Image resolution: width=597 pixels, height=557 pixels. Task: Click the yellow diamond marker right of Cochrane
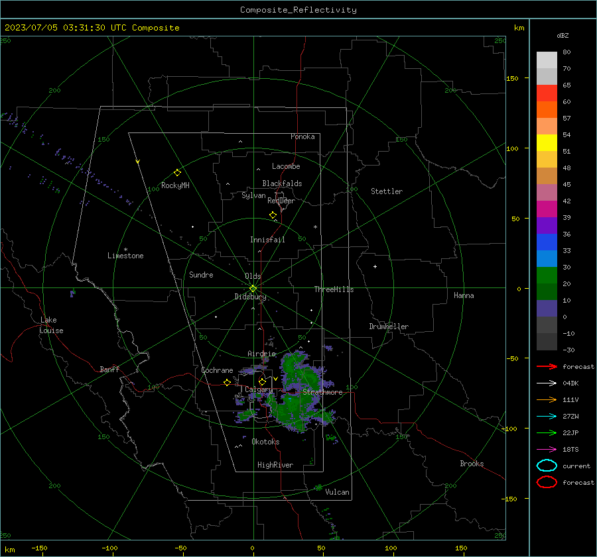tap(227, 382)
